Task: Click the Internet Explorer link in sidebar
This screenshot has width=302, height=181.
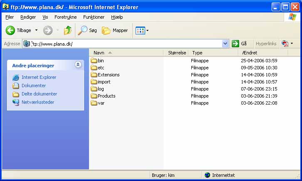Action: (x=39, y=77)
